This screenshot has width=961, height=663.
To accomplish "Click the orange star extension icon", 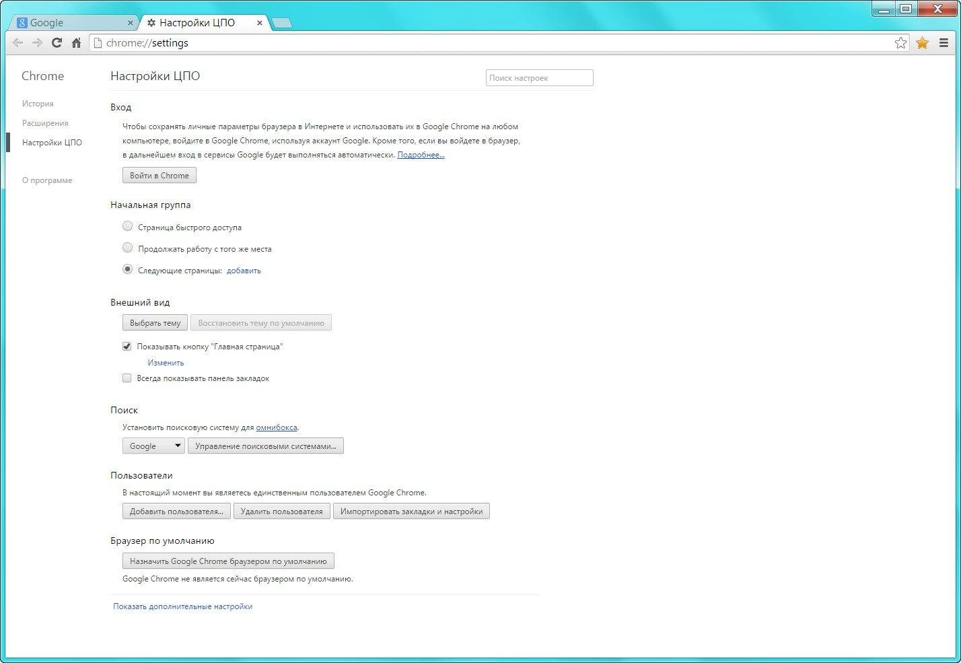I will pos(922,43).
